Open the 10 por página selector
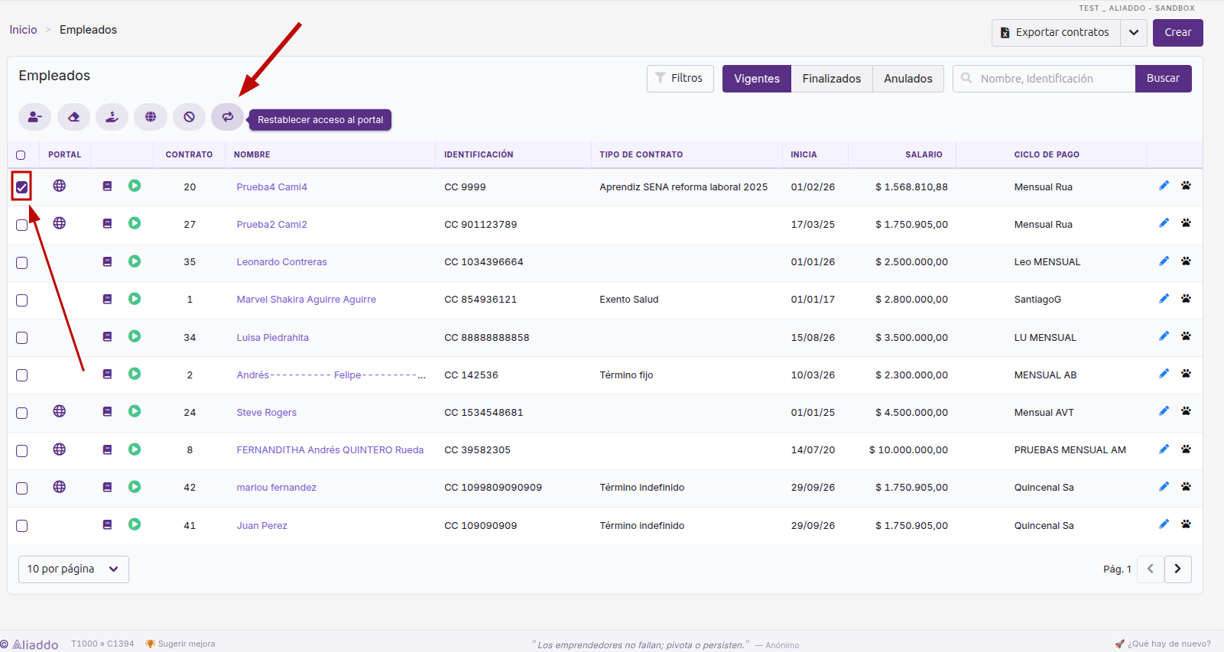This screenshot has height=652, width=1224. tap(73, 569)
